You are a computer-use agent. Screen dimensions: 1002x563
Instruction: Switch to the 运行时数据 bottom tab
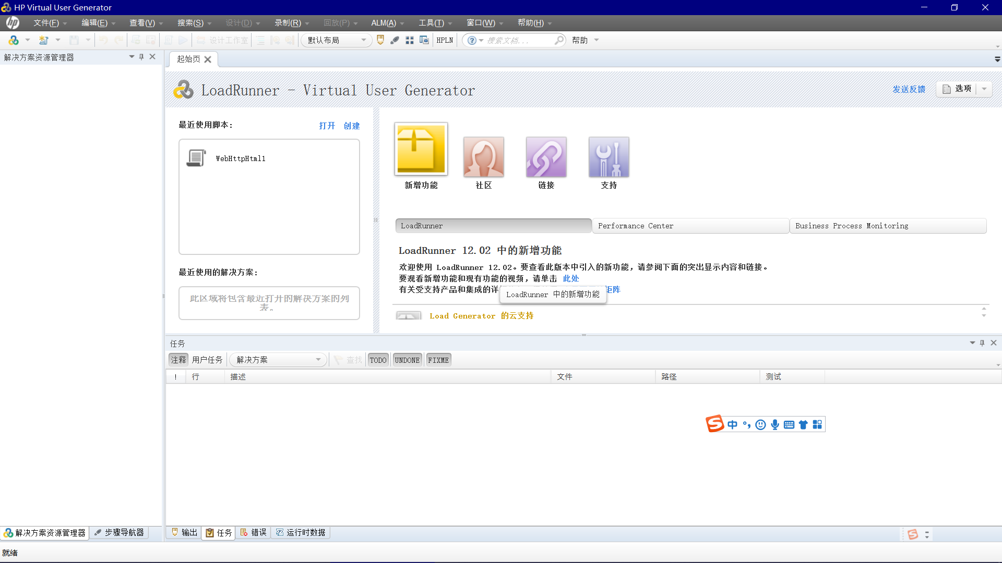click(301, 532)
